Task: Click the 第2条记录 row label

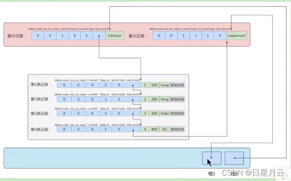Action: [x=41, y=99]
